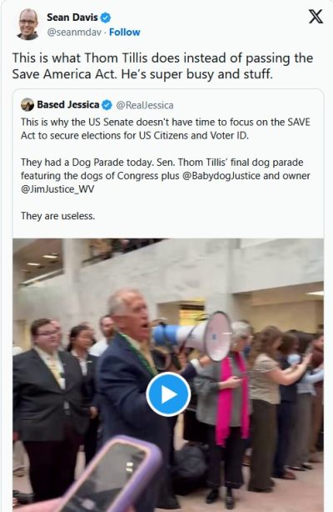333x512 pixels.
Task: Open the X logo link
Action: click(316, 17)
